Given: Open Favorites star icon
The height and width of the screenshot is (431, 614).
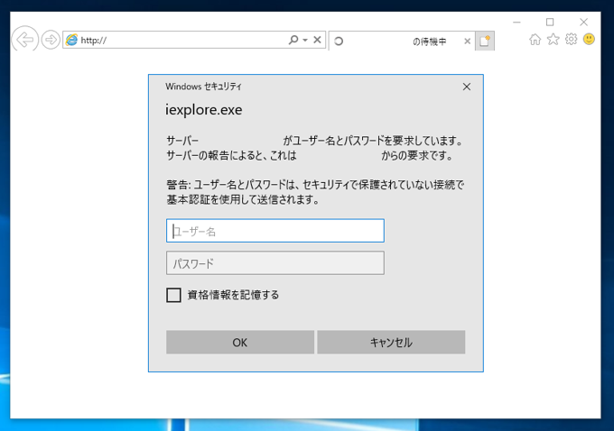Looking at the screenshot, I should tap(554, 39).
